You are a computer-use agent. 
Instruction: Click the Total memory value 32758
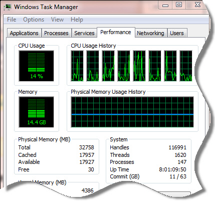[87, 147]
